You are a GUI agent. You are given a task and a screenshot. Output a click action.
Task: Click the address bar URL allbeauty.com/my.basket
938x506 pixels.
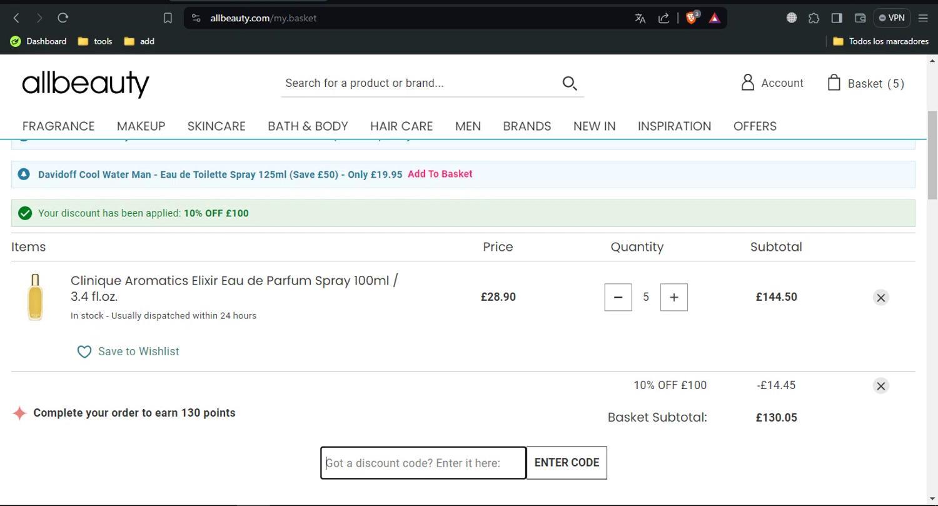point(263,18)
